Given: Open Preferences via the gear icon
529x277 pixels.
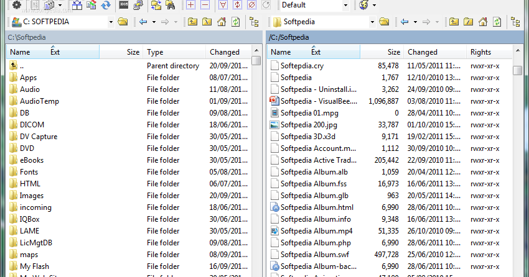Looking at the screenshot, I should click(16, 5).
